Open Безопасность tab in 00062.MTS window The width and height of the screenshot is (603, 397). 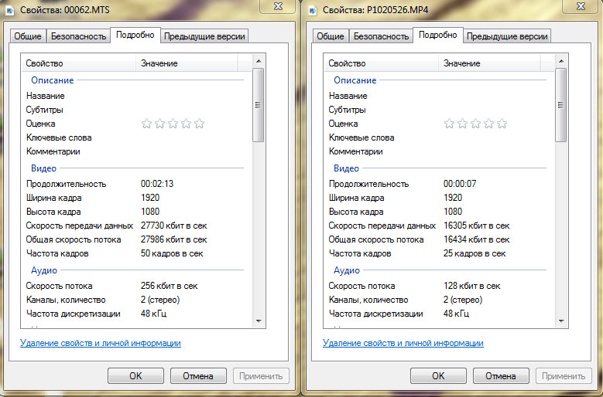point(78,36)
